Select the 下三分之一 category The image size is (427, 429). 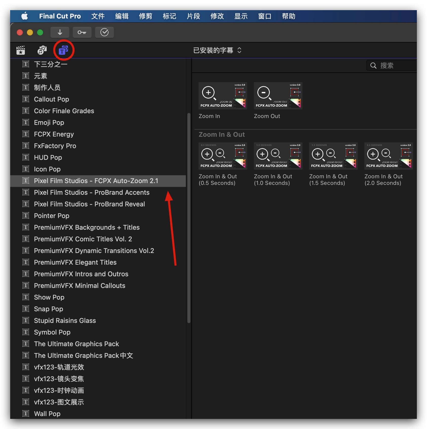(x=98, y=64)
